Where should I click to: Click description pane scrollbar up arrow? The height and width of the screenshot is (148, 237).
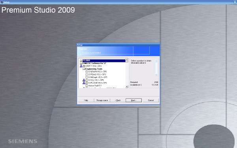pos(156,61)
